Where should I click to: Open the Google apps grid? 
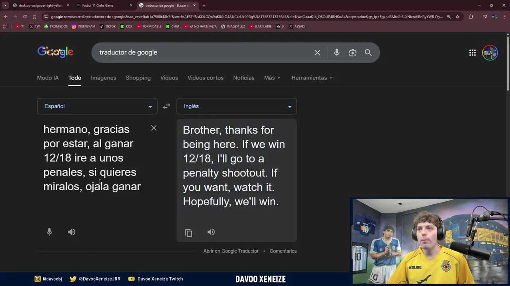(473, 52)
